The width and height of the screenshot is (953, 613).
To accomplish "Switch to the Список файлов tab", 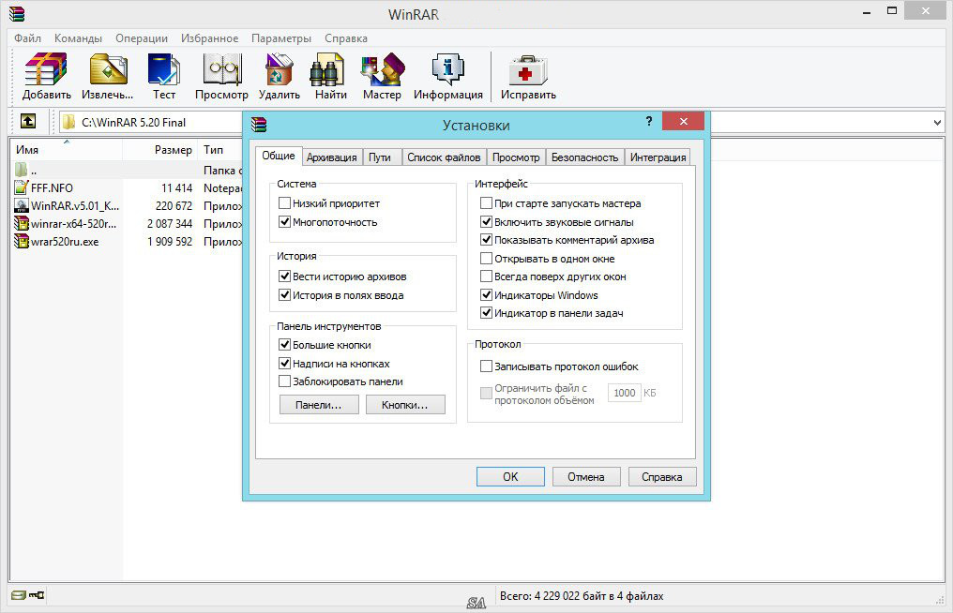I will (444, 157).
